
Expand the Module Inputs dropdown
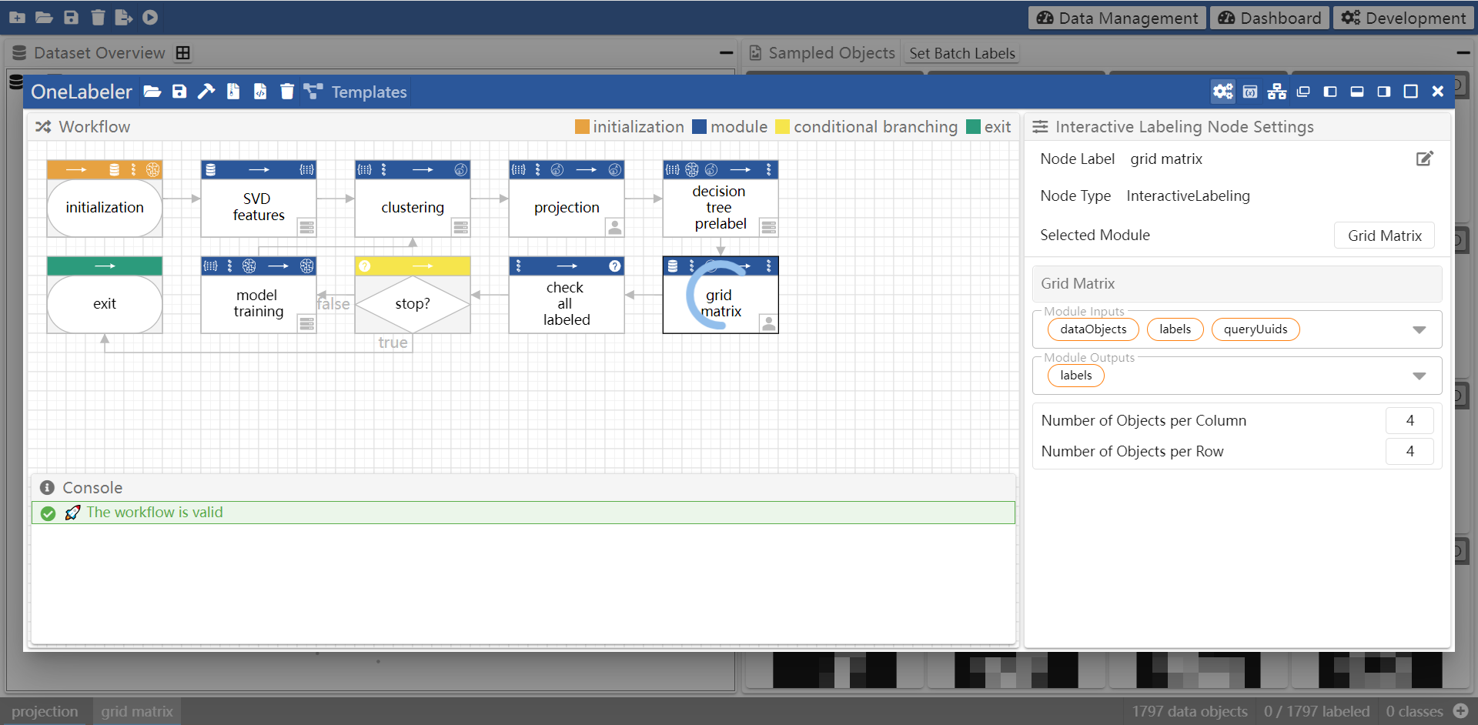[1419, 329]
